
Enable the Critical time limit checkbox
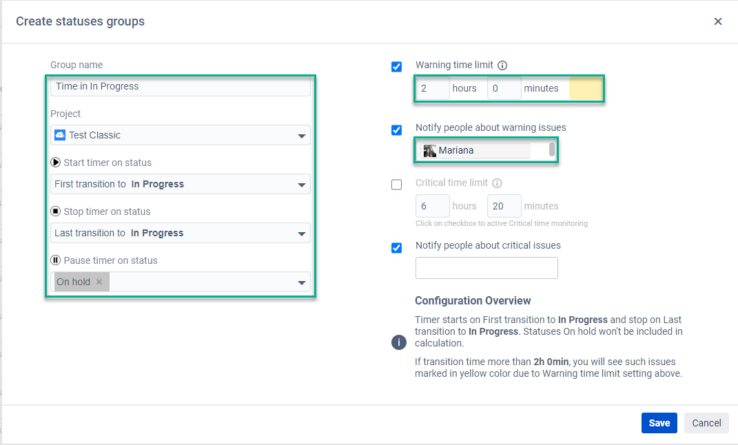pyautogui.click(x=397, y=185)
